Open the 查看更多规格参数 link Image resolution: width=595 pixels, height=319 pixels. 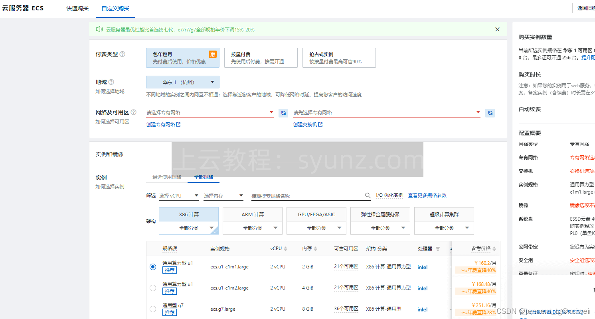click(427, 196)
